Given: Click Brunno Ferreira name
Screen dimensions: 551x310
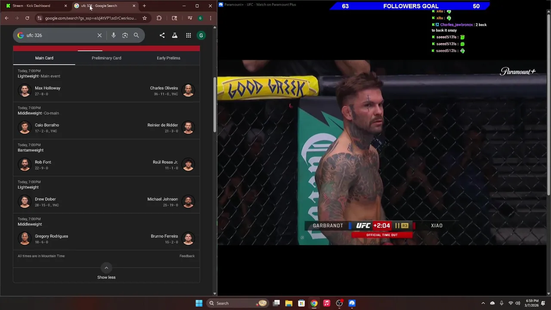Looking at the screenshot, I should [164, 236].
